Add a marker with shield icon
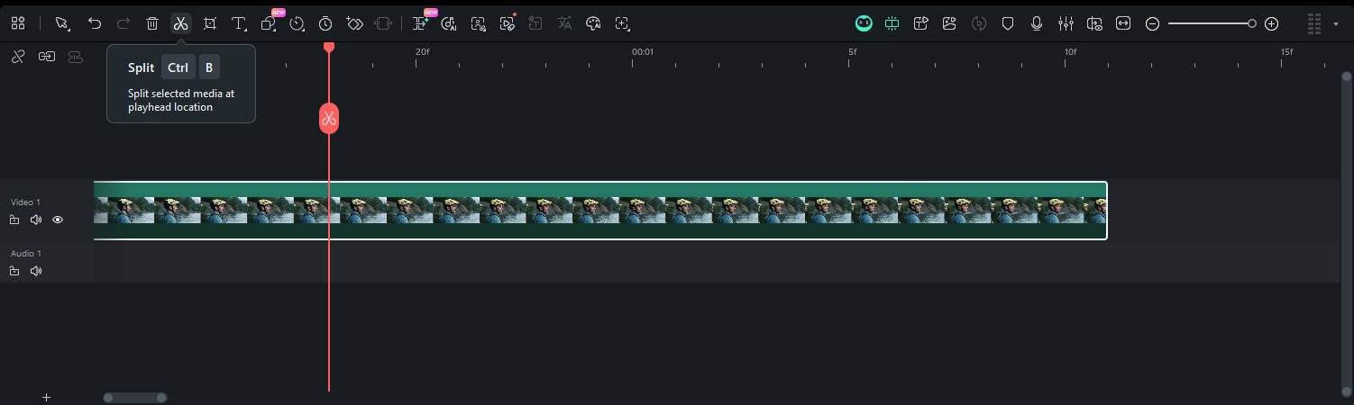This screenshot has width=1354, height=405. tap(1009, 23)
